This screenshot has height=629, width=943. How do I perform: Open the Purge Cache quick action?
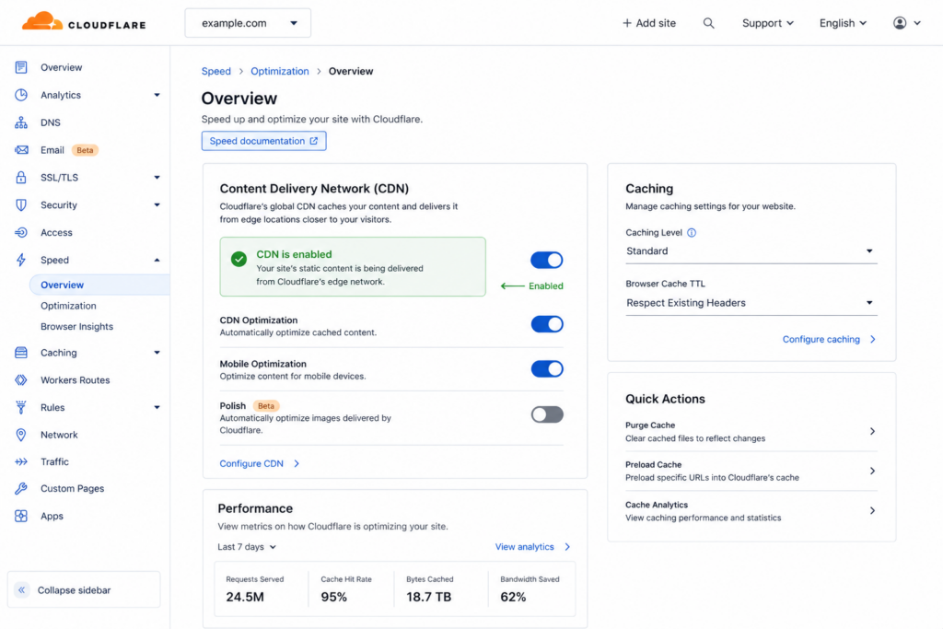(x=751, y=431)
